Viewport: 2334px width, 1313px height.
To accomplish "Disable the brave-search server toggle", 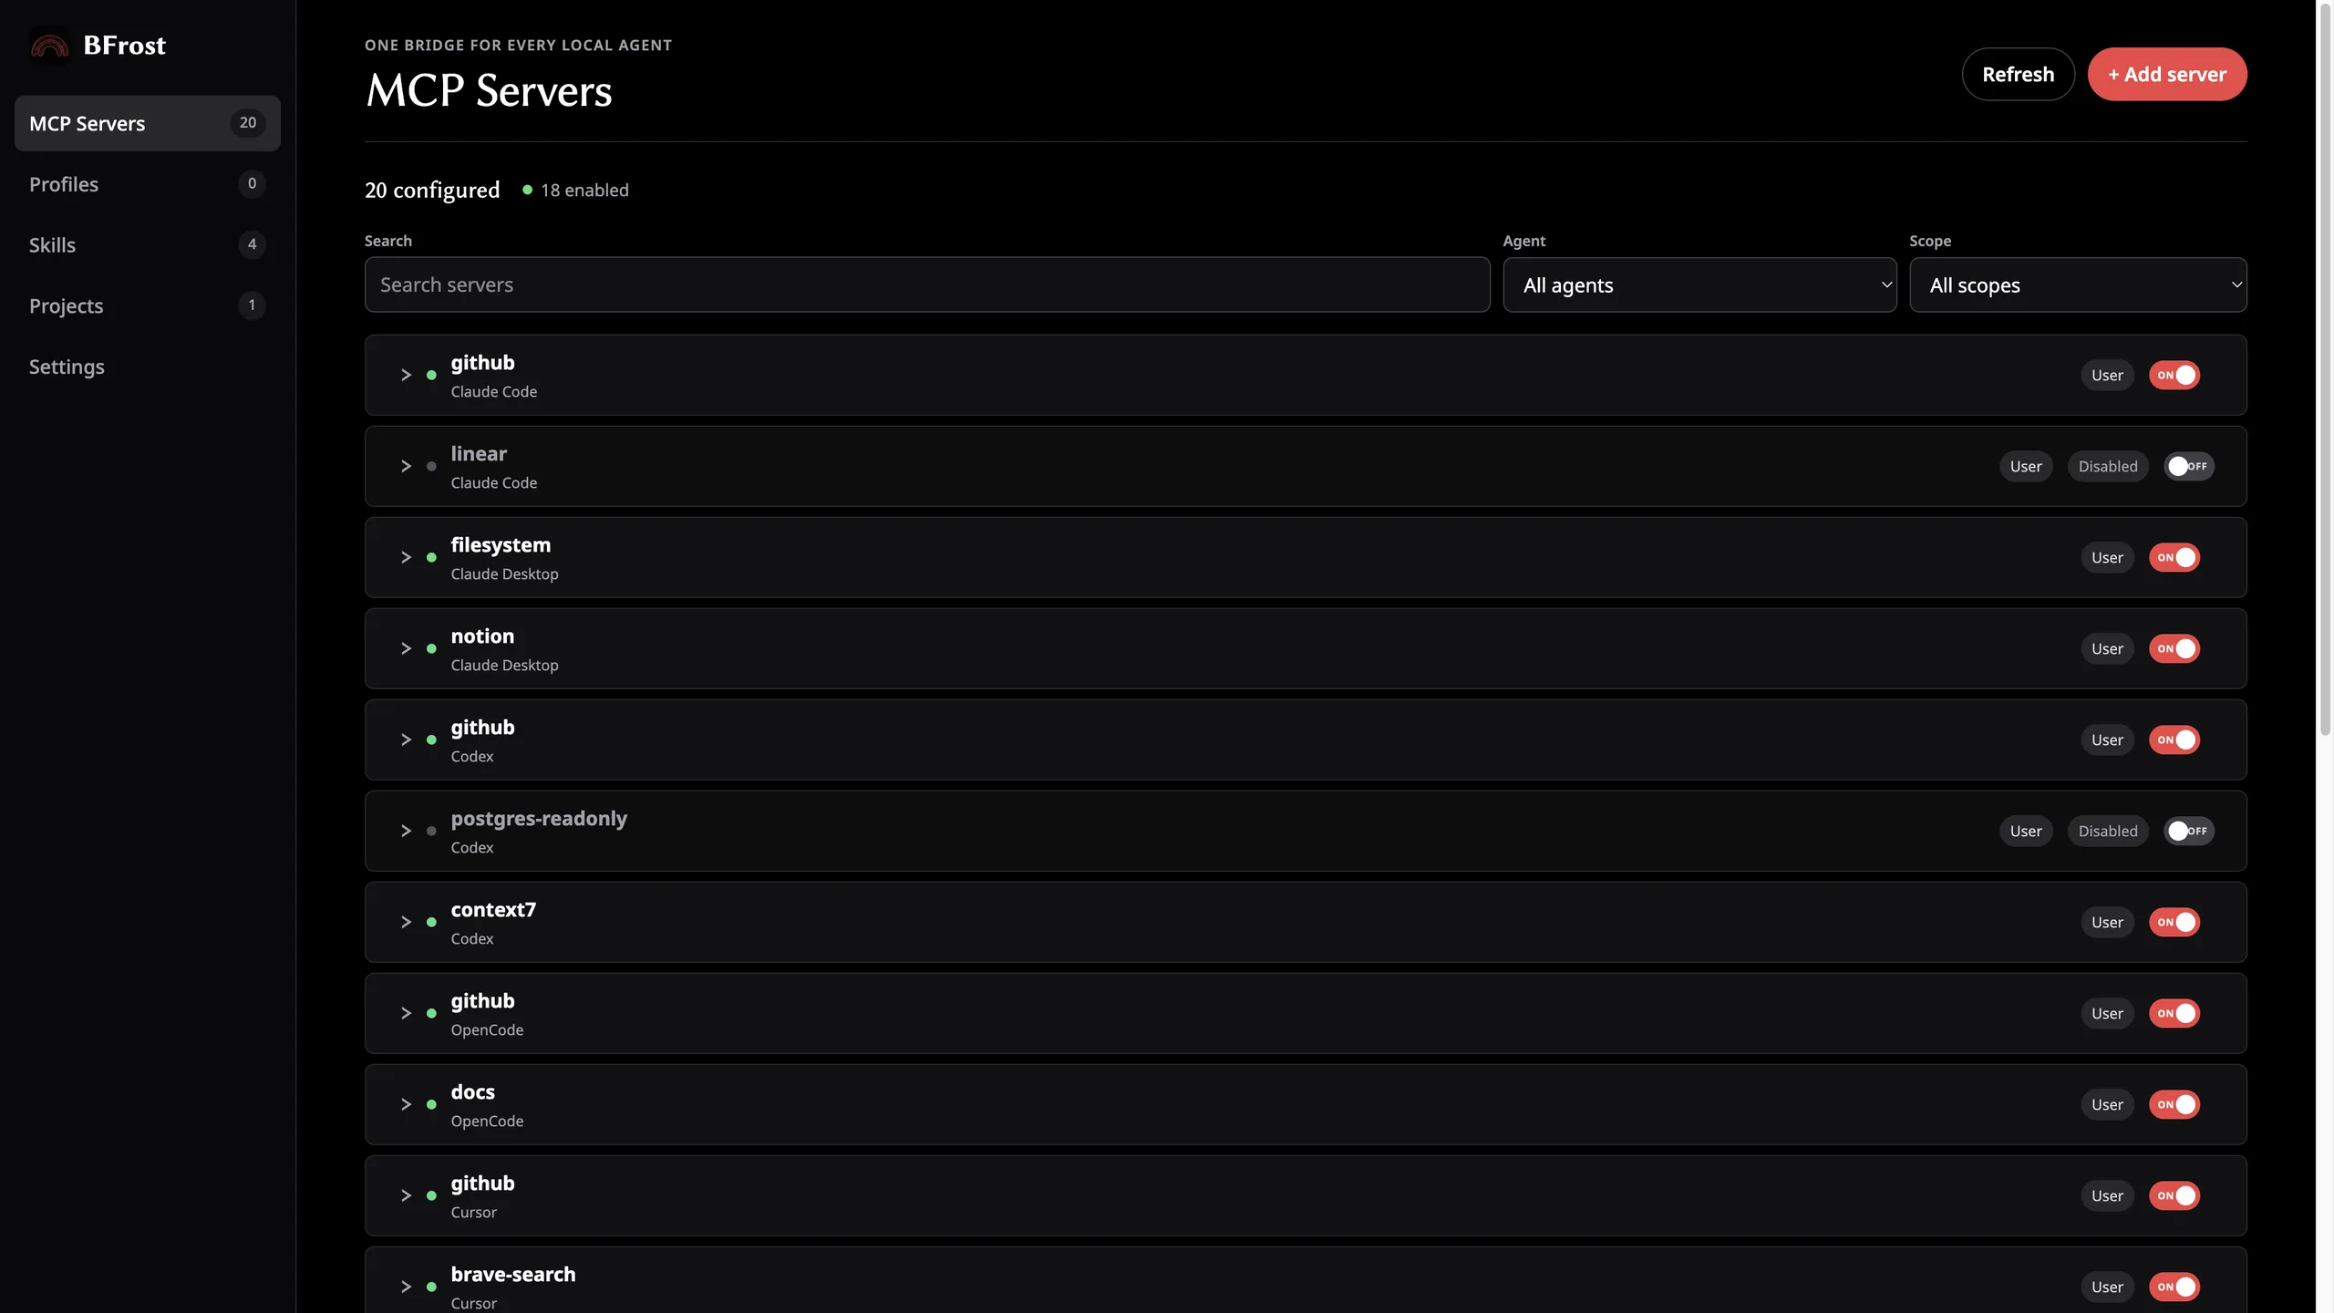I will click(2174, 1287).
